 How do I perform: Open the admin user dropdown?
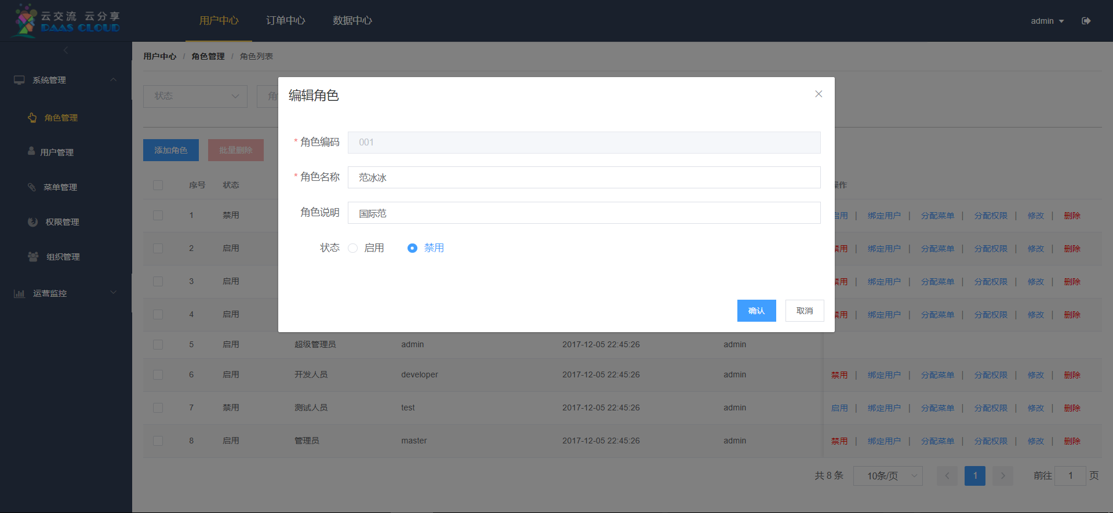click(1047, 21)
